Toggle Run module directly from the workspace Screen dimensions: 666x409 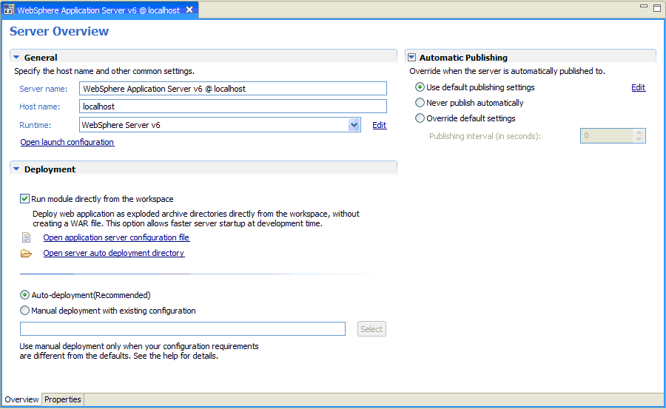24,198
